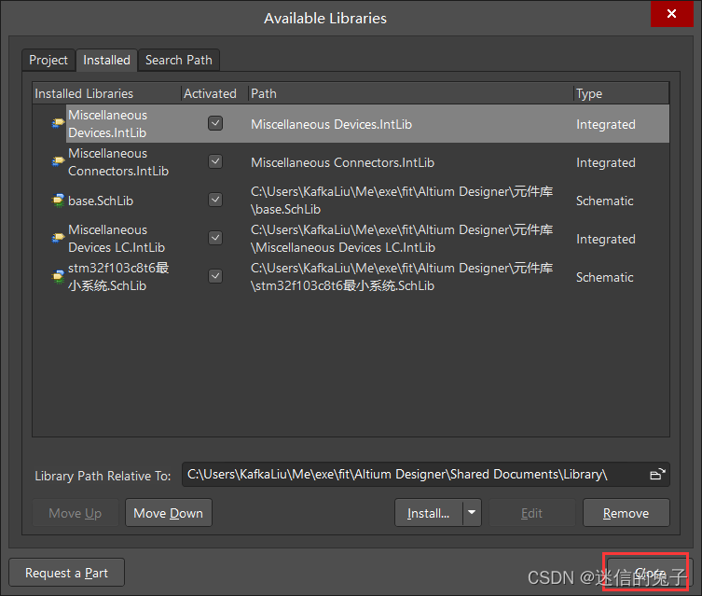Click the Library Path Relative To field
Image resolution: width=702 pixels, height=596 pixels.
tap(410, 475)
